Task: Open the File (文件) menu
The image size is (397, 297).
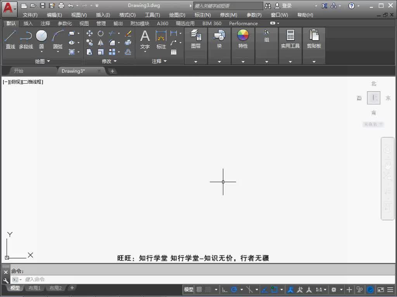Action: 30,15
